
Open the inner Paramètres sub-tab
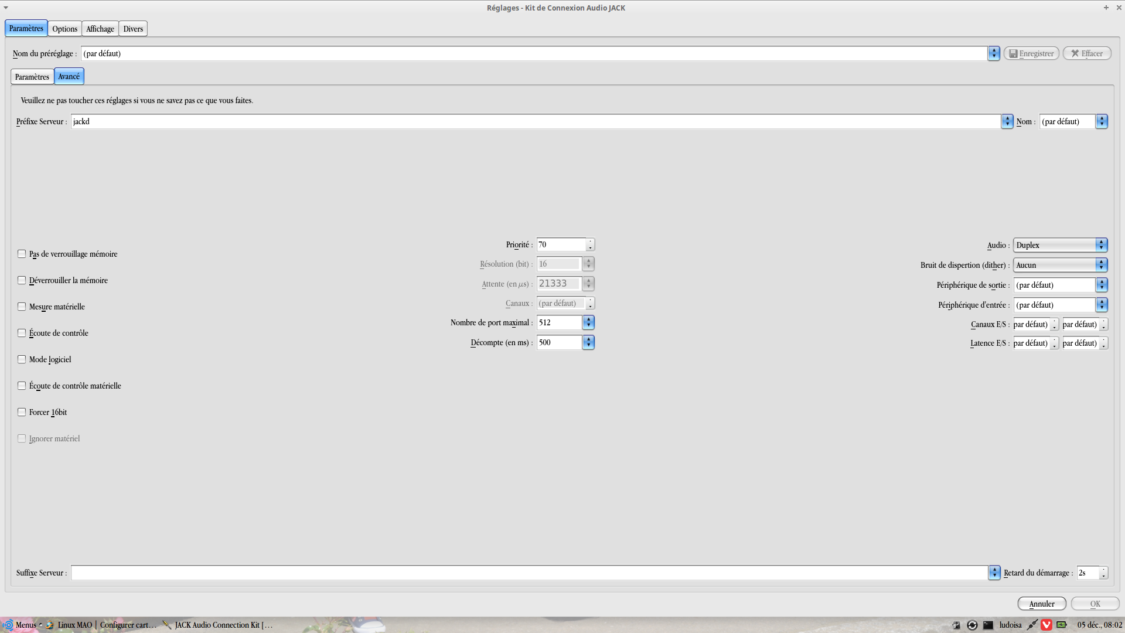[32, 77]
